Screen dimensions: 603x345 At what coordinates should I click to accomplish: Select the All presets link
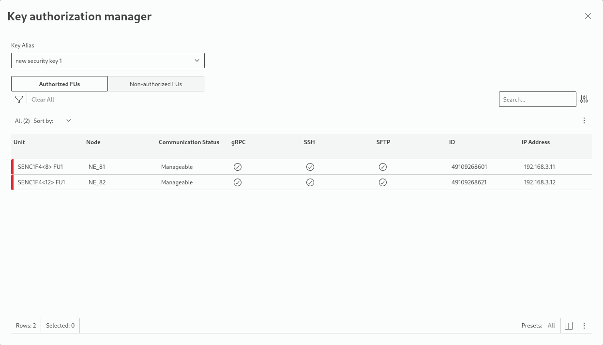pos(551,326)
